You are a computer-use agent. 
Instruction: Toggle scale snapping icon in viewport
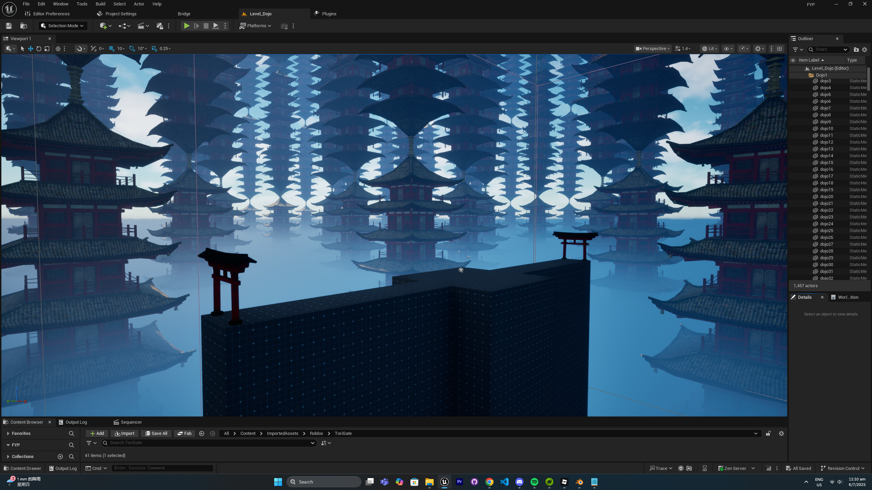click(x=154, y=49)
